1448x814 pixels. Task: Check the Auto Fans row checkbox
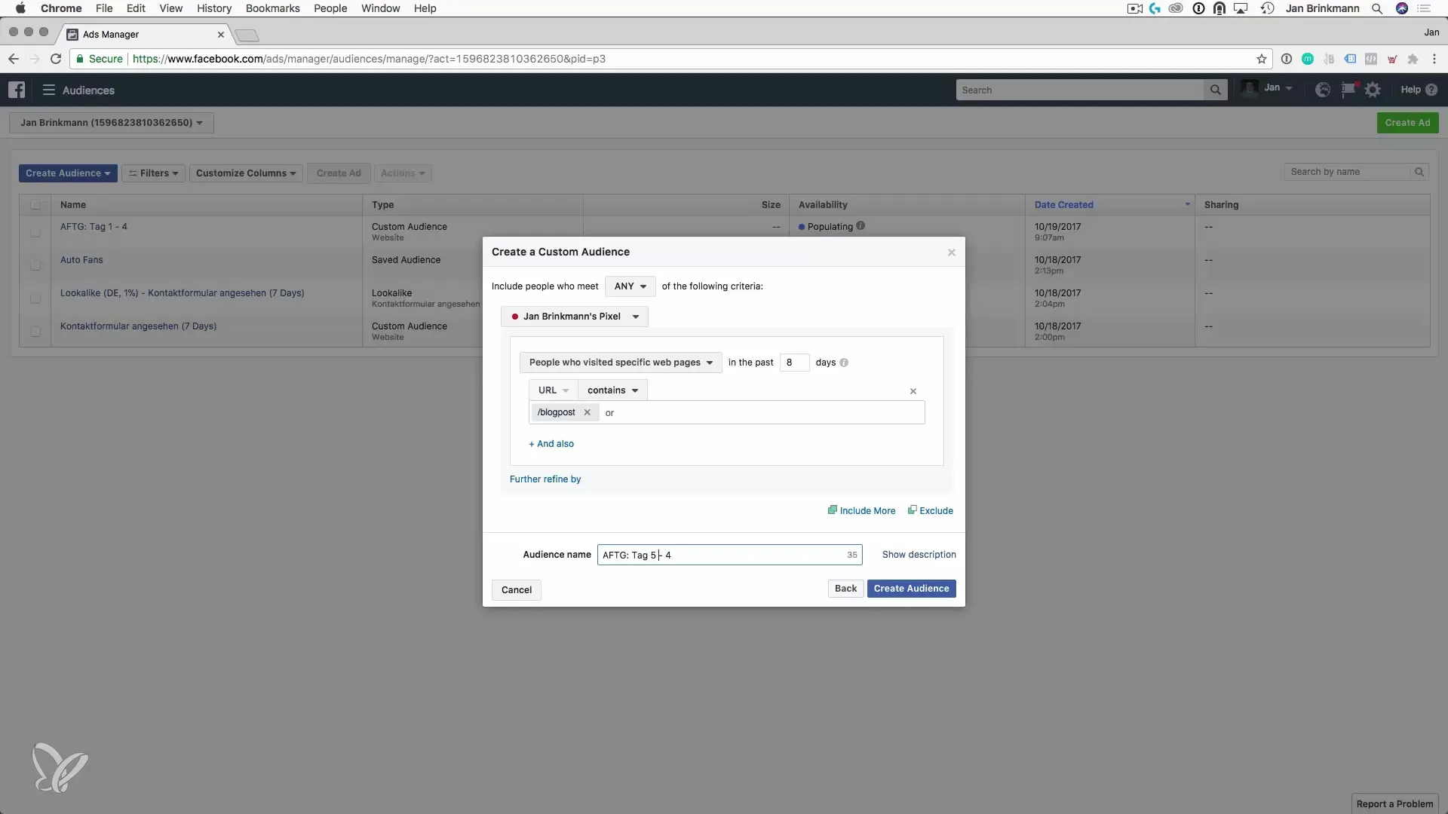tap(35, 265)
